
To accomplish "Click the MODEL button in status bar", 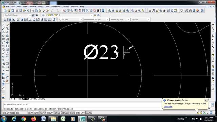I will 89,113.
